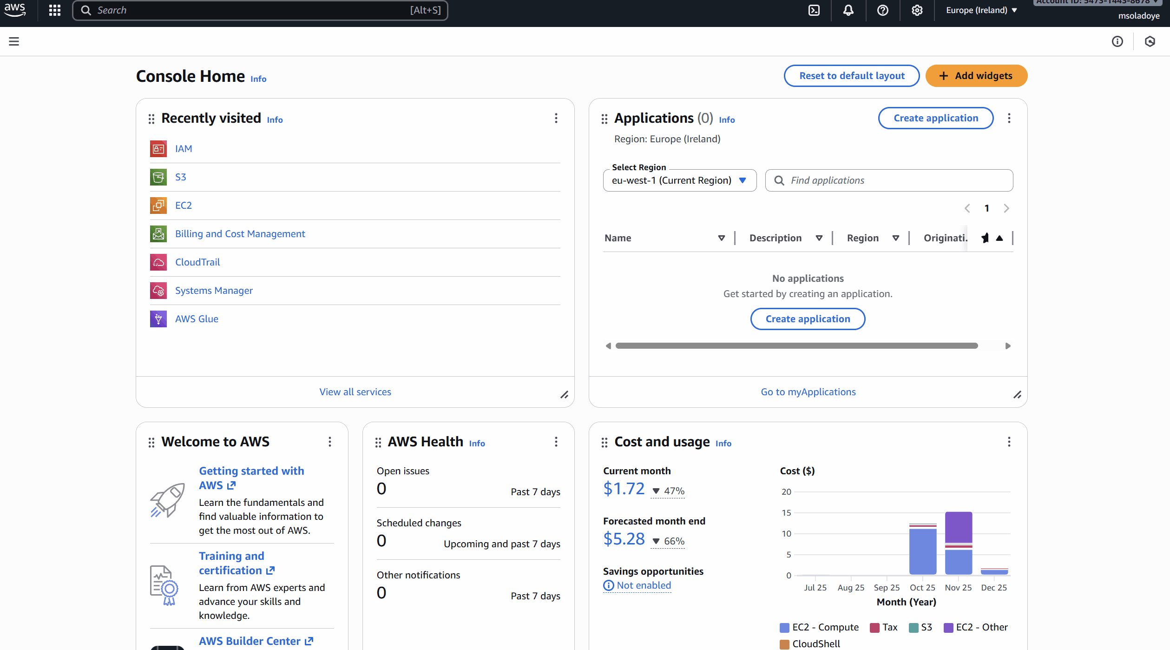Open the notifications bell icon
Viewport: 1170px width, 650px height.
848,10
